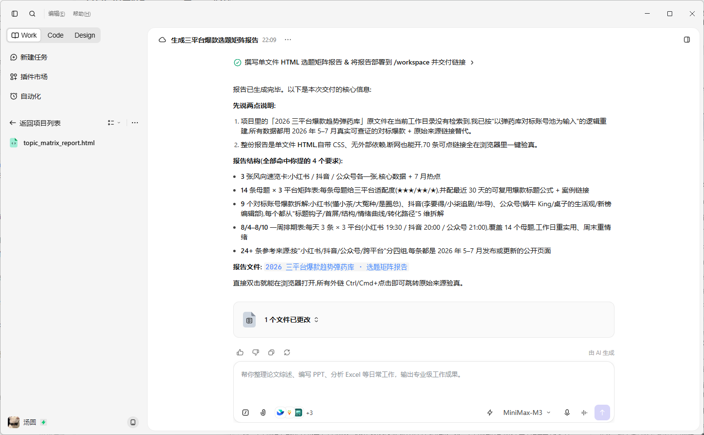Open the slash command icon in composer
Screen dimensions: 704x435
245,413
